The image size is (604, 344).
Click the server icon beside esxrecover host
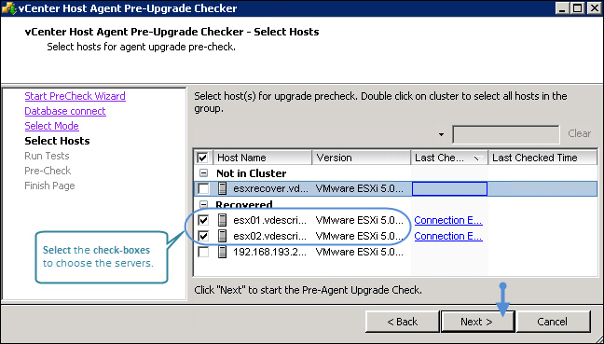(x=222, y=188)
